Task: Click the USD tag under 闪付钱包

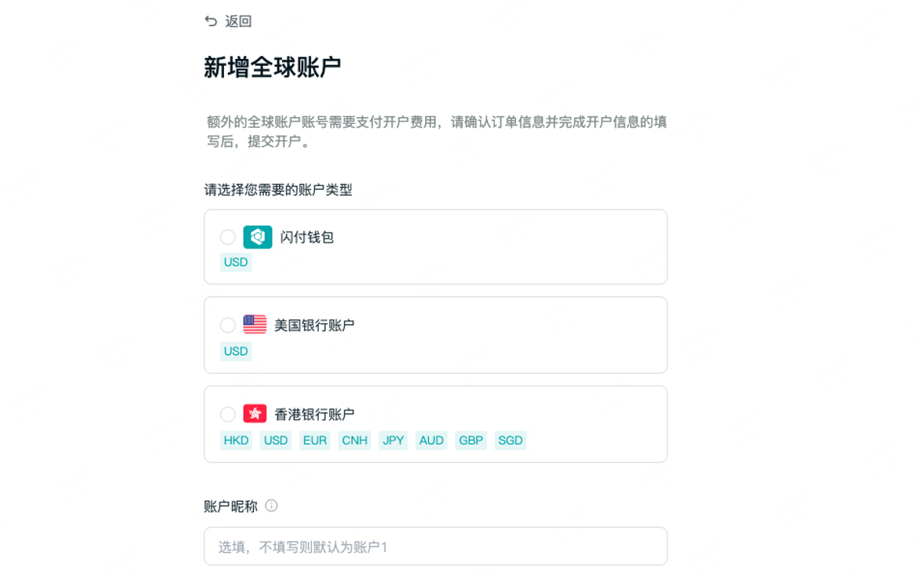Action: [235, 262]
